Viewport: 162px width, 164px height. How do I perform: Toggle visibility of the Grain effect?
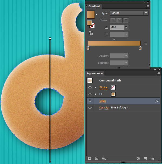coord(90,101)
